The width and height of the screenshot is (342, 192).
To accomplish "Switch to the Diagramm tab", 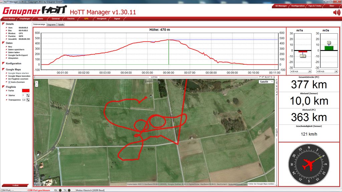I will pos(51,25).
